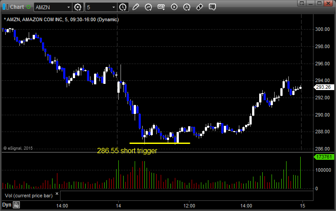The height and width of the screenshot is (211, 336).
Task: Maximize the chart window
Action: click(x=320, y=3)
